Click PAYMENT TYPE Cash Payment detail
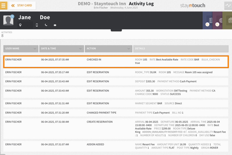232x155 pixels. [152, 113]
